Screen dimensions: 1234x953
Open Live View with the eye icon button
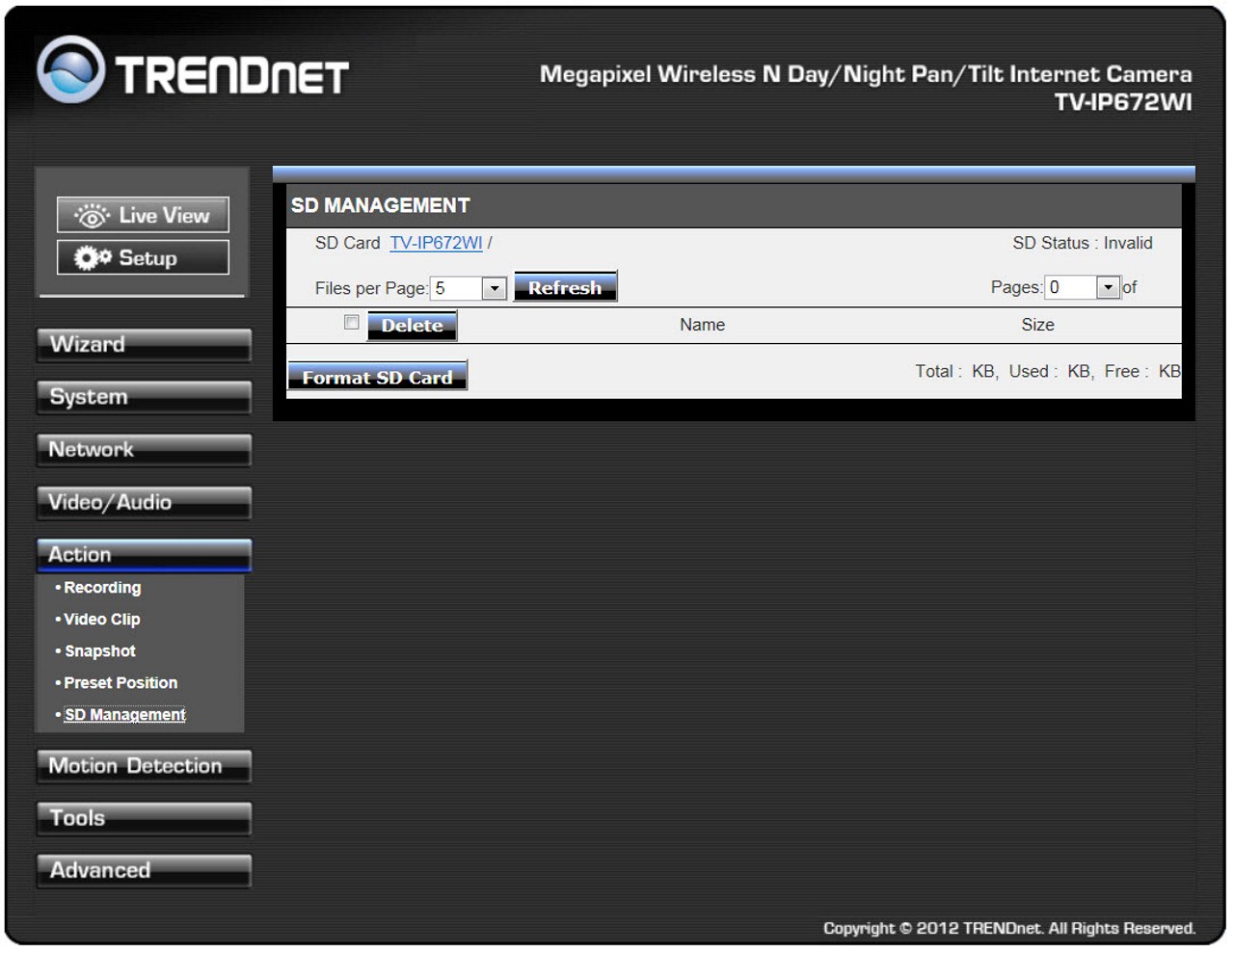click(143, 215)
